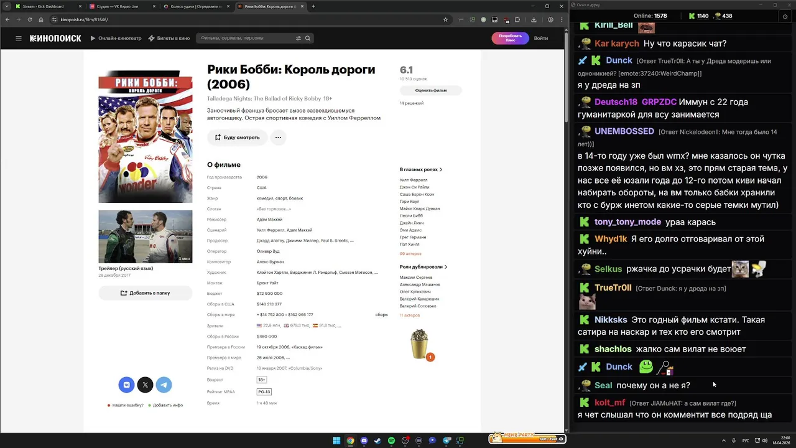Click the Войти login link
Viewport: 796px width, 448px height.
(x=541, y=38)
